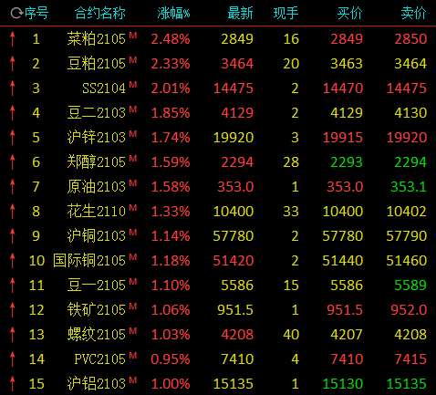Click the latest price 14475 in 最新 column
The width and height of the screenshot is (436, 395).
[234, 88]
